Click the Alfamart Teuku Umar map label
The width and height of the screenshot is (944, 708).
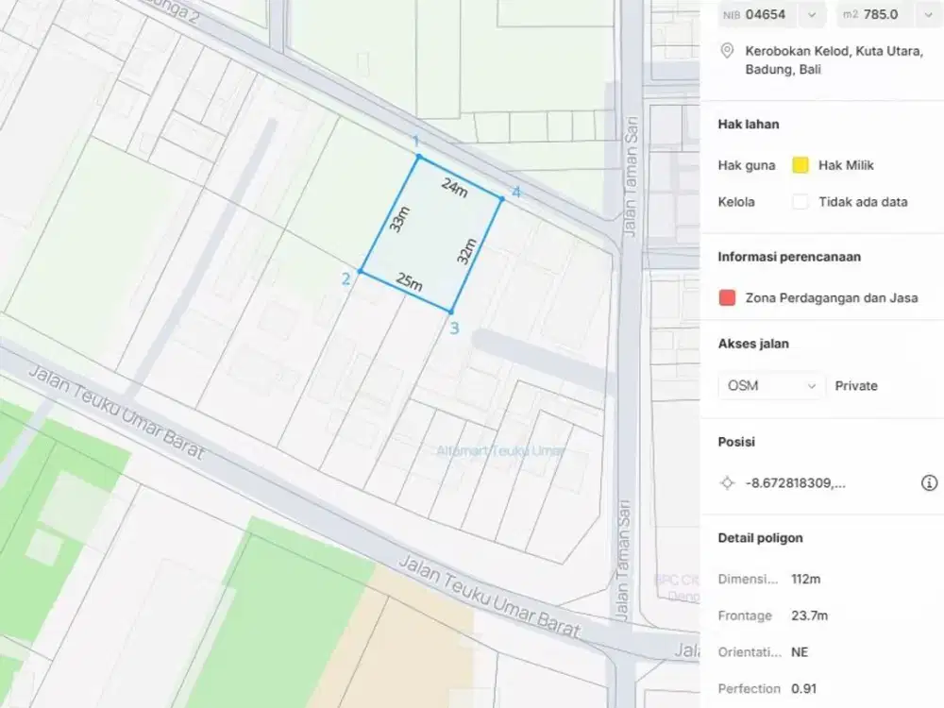[x=500, y=450]
